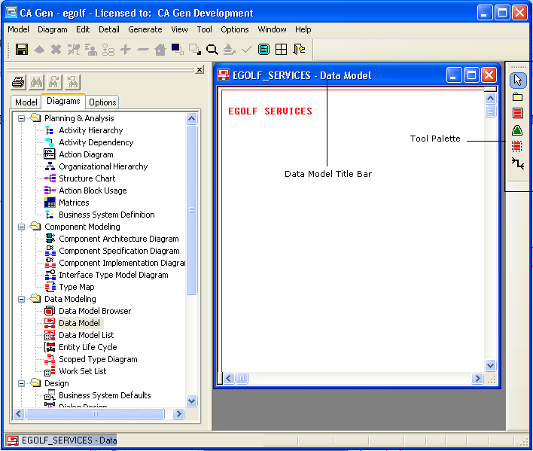
Task: Click the plus expand toolbar icon
Action: [x=126, y=50]
